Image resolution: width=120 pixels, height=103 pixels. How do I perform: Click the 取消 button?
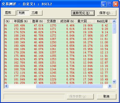click(x=107, y=97)
